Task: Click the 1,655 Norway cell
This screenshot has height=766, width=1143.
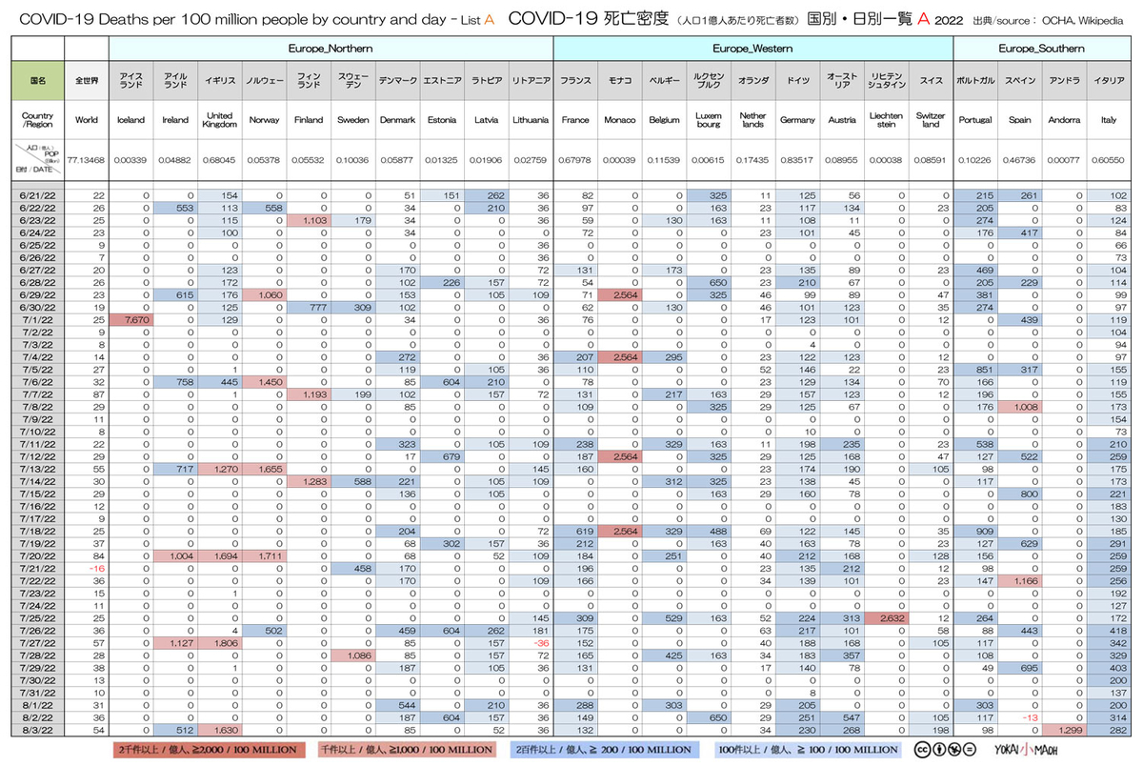Action: tap(264, 471)
